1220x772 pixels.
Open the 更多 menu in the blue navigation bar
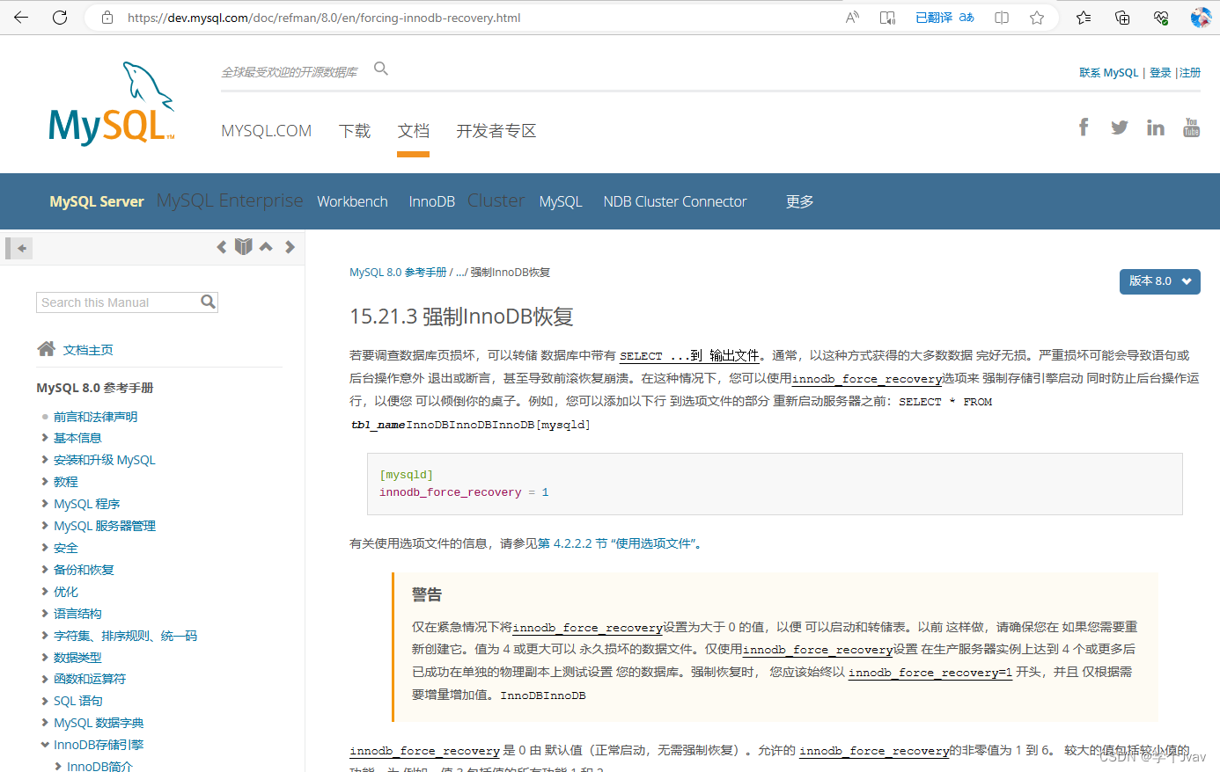coord(798,200)
